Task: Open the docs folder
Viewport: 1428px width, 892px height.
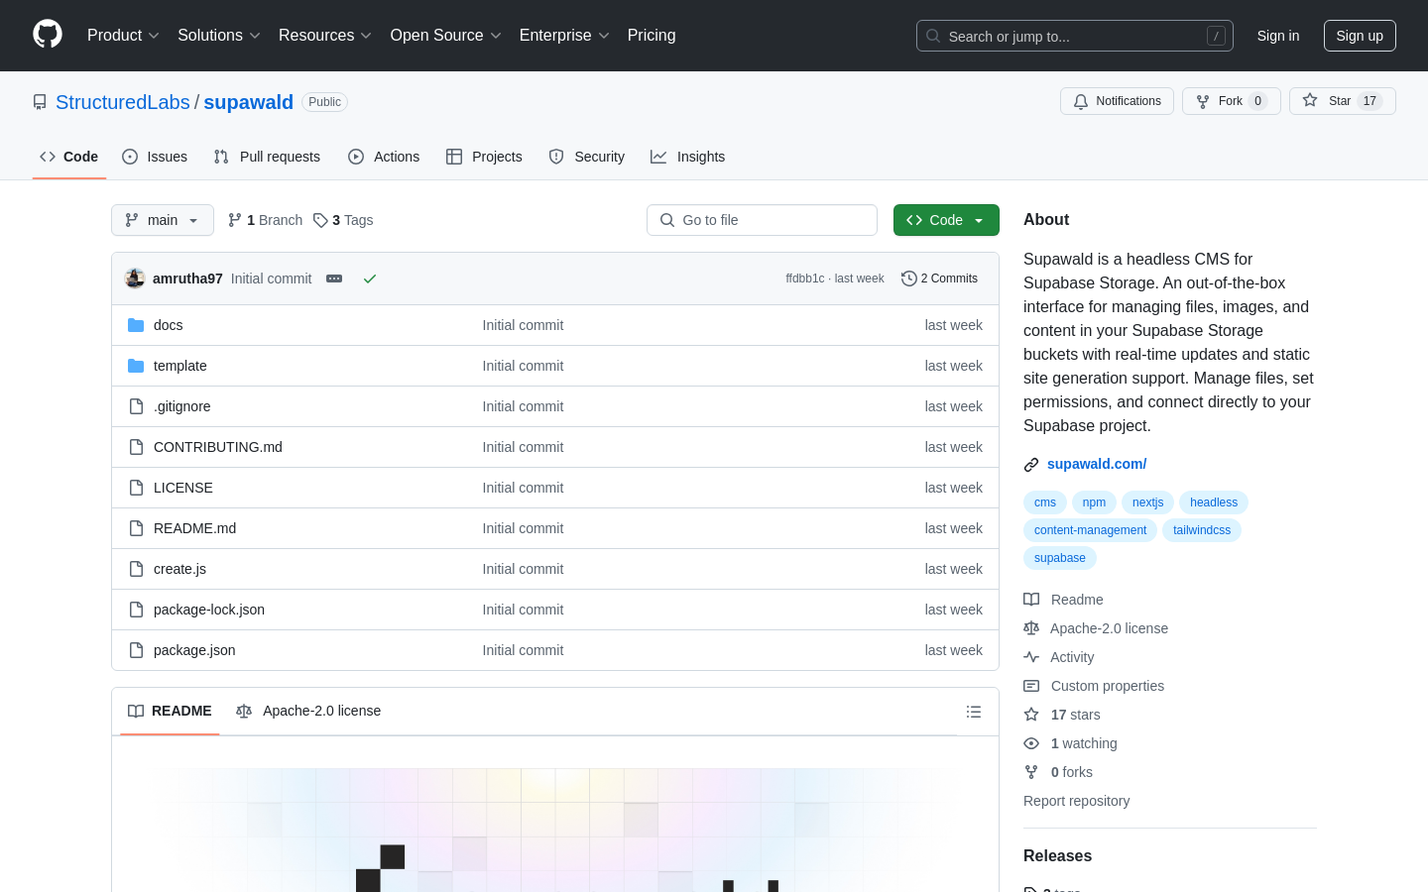Action: click(x=169, y=325)
